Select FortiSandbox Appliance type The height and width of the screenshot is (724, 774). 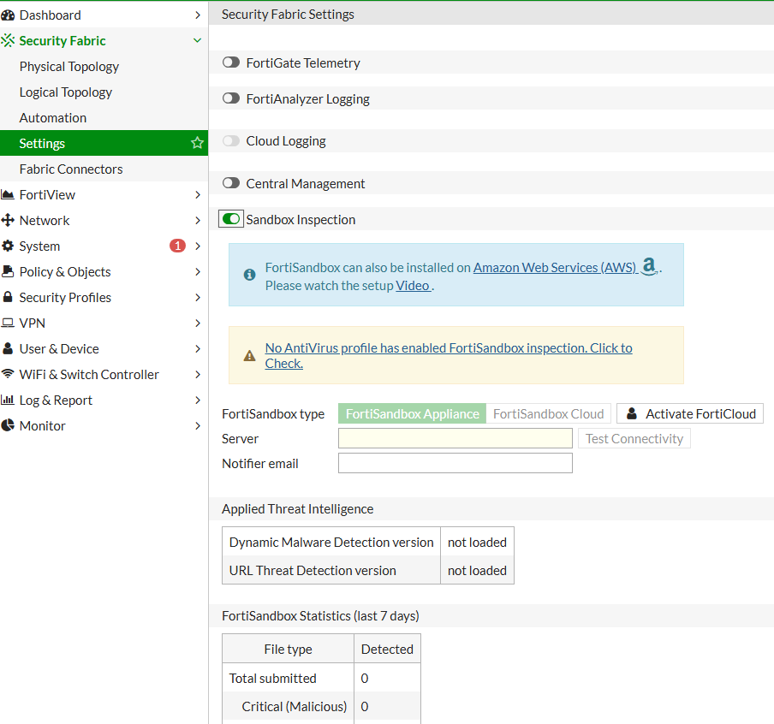412,413
